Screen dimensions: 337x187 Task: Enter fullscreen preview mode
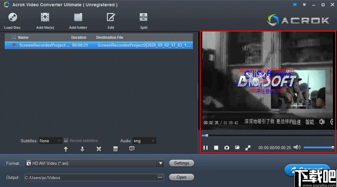[x=248, y=148]
